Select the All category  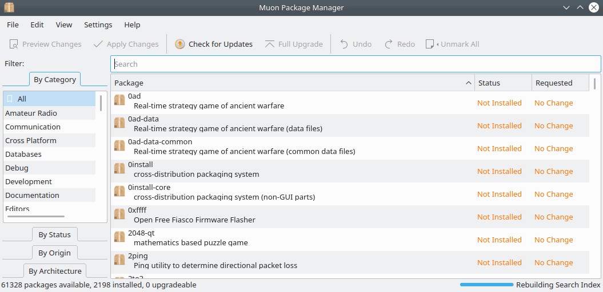click(49, 99)
